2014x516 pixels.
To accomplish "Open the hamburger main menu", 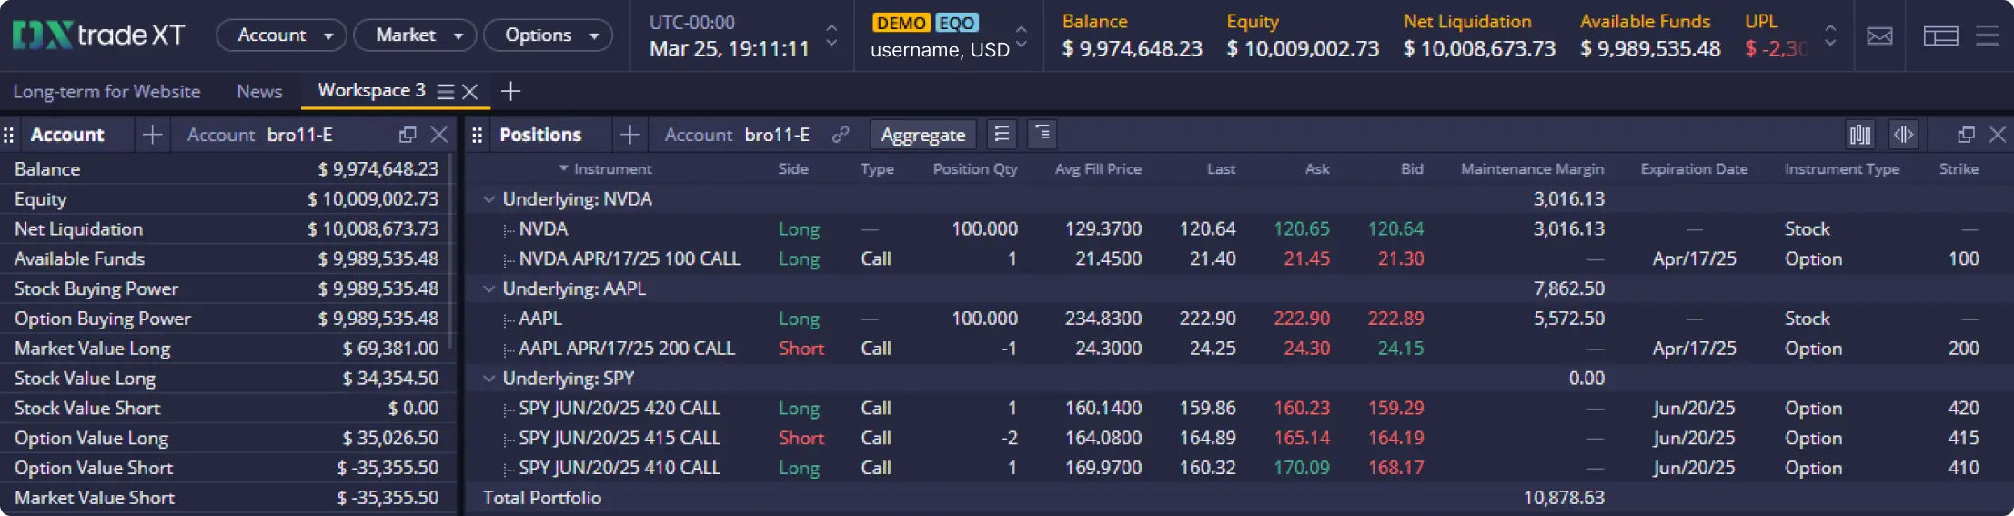I will (1988, 36).
